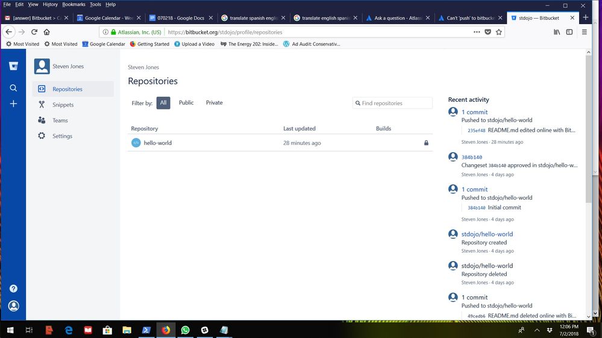This screenshot has height=338, width=602.
Task: Open WhatsApp from the taskbar
Action: pyautogui.click(x=185, y=330)
